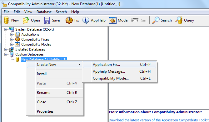
Task: Select the Custom Databases tree label
Action: coord(29,54)
